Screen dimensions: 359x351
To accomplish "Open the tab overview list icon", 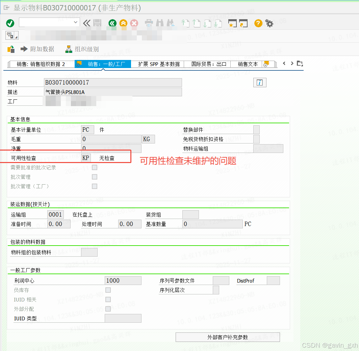I will click(x=300, y=63).
